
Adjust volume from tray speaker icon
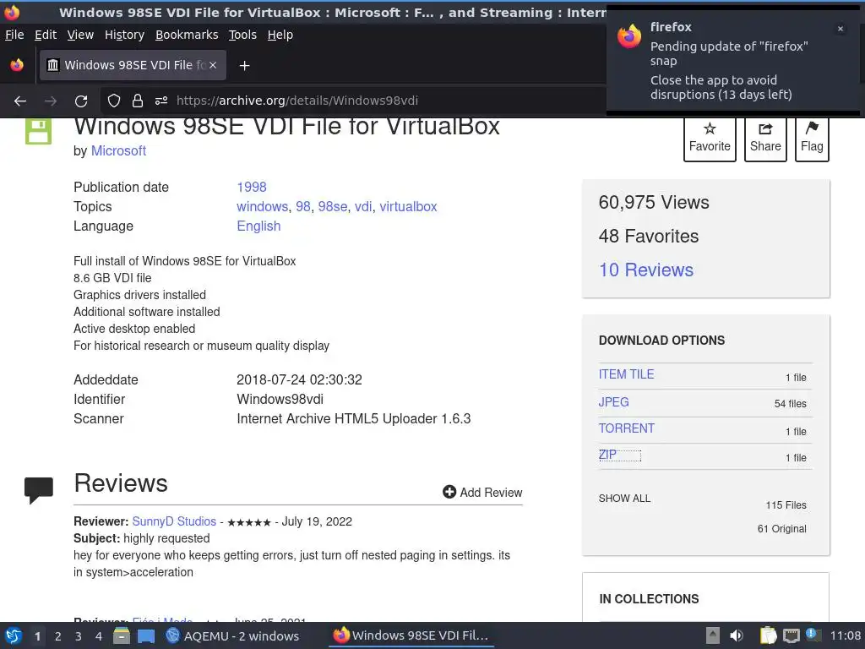[x=737, y=635]
